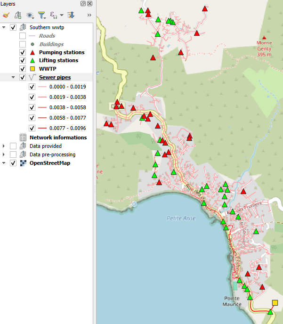Select the Network informations table layer
Viewport: 283px width, 324px height.
point(58,138)
